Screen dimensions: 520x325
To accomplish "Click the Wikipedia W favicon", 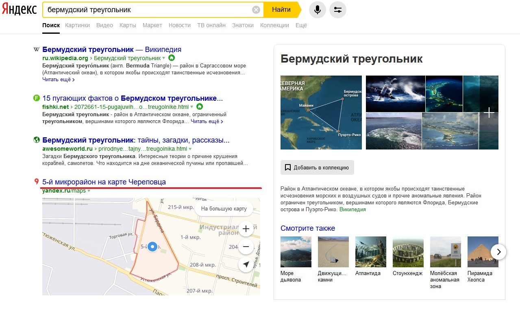I will [x=36, y=50].
